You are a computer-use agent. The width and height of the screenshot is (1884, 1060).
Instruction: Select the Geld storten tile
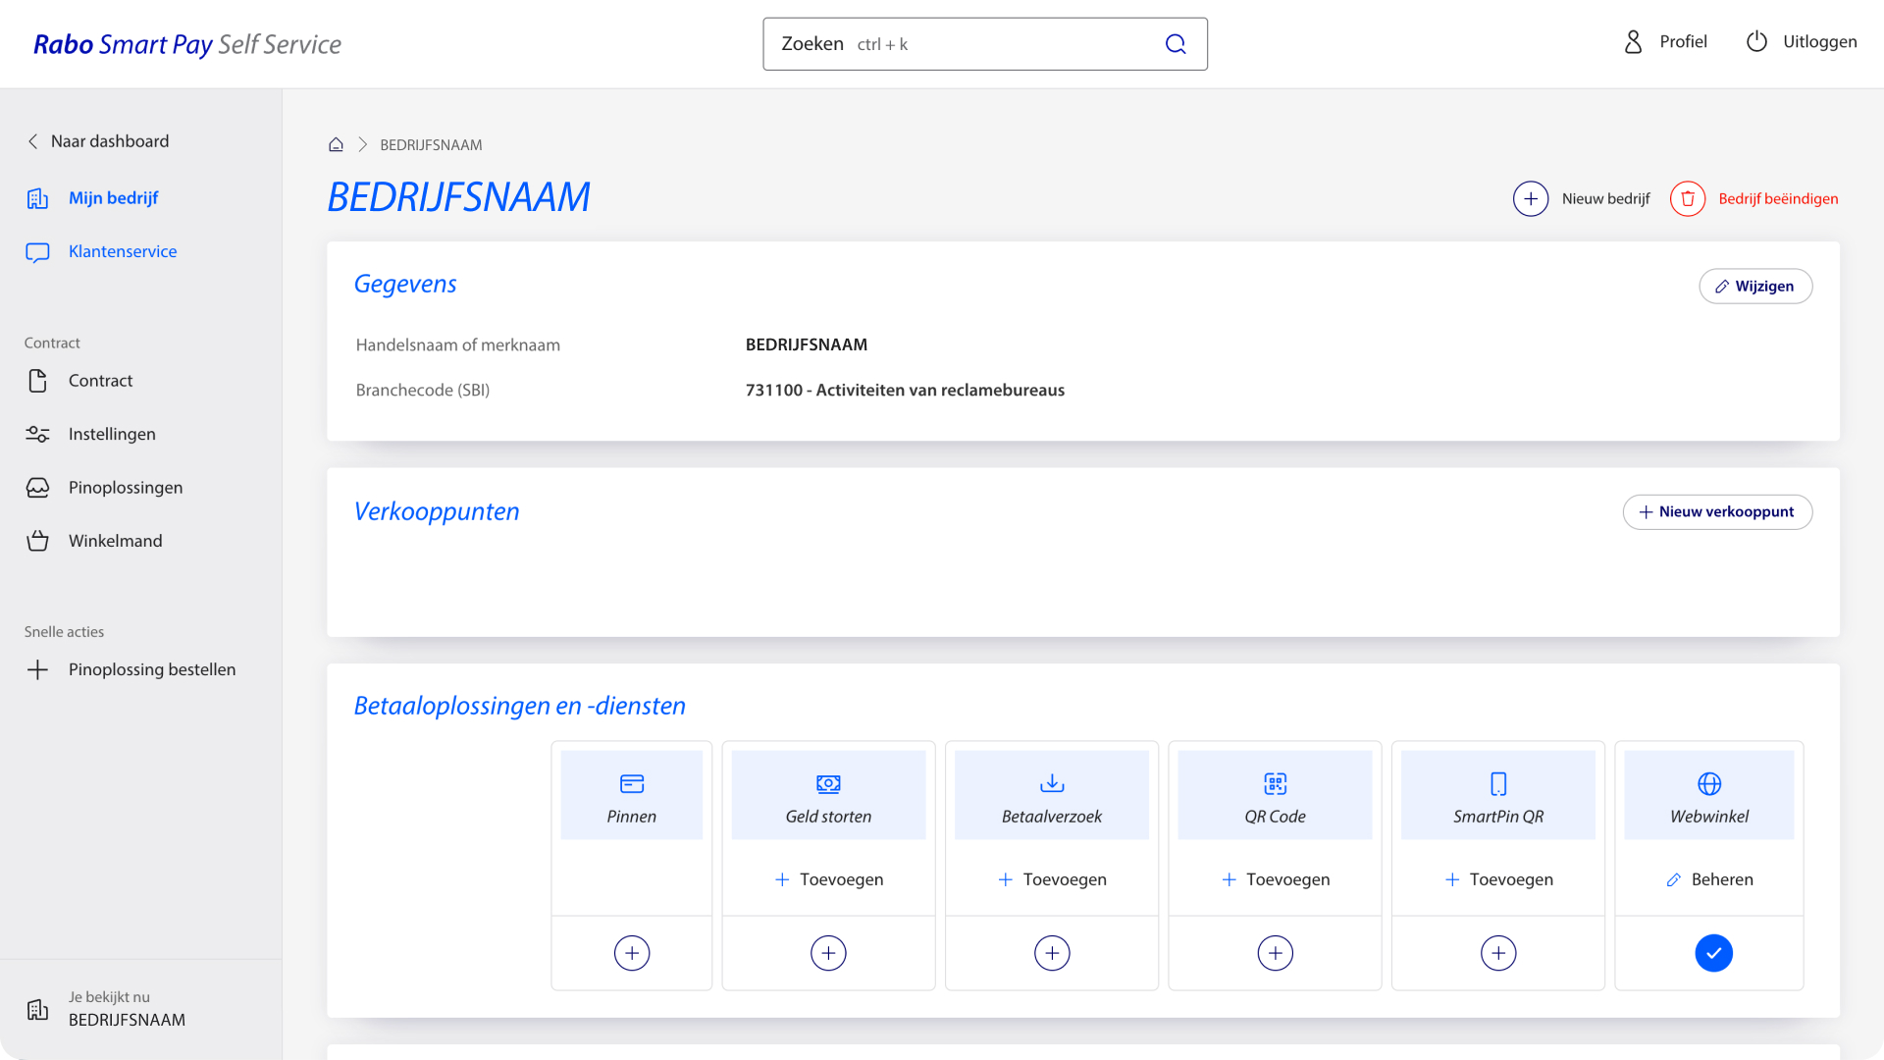pyautogui.click(x=828, y=795)
